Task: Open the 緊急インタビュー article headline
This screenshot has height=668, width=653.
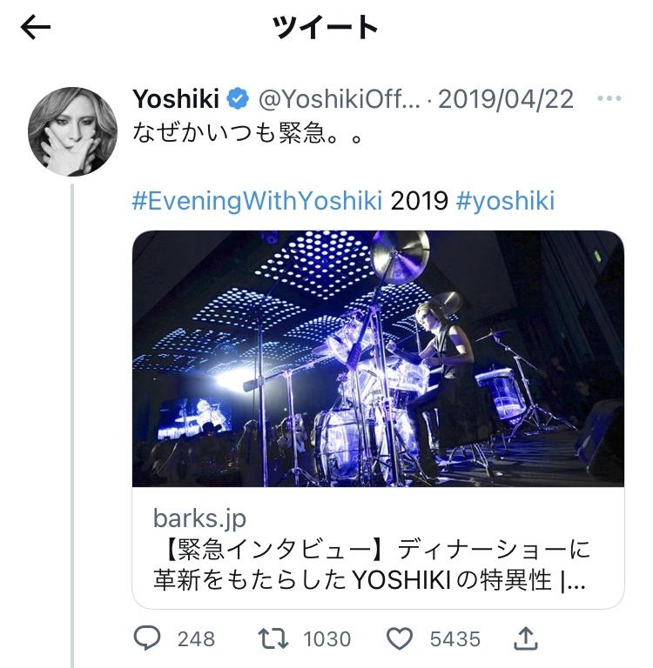Action: click(371, 564)
